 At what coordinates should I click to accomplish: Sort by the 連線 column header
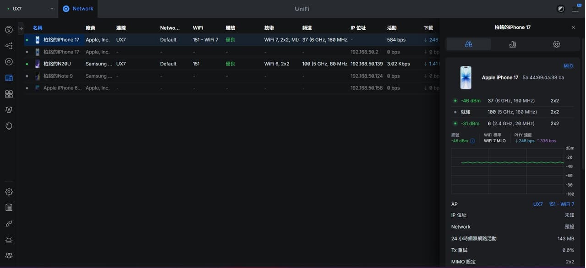coord(121,28)
